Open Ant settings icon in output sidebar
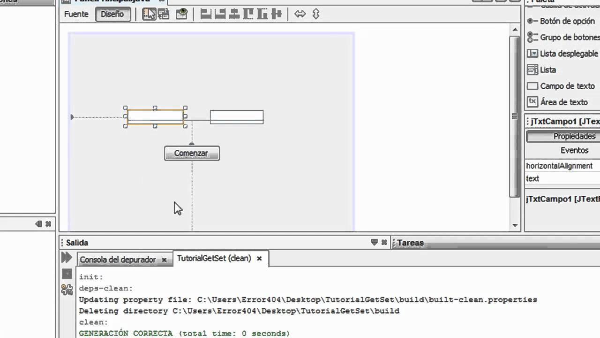 (67, 289)
